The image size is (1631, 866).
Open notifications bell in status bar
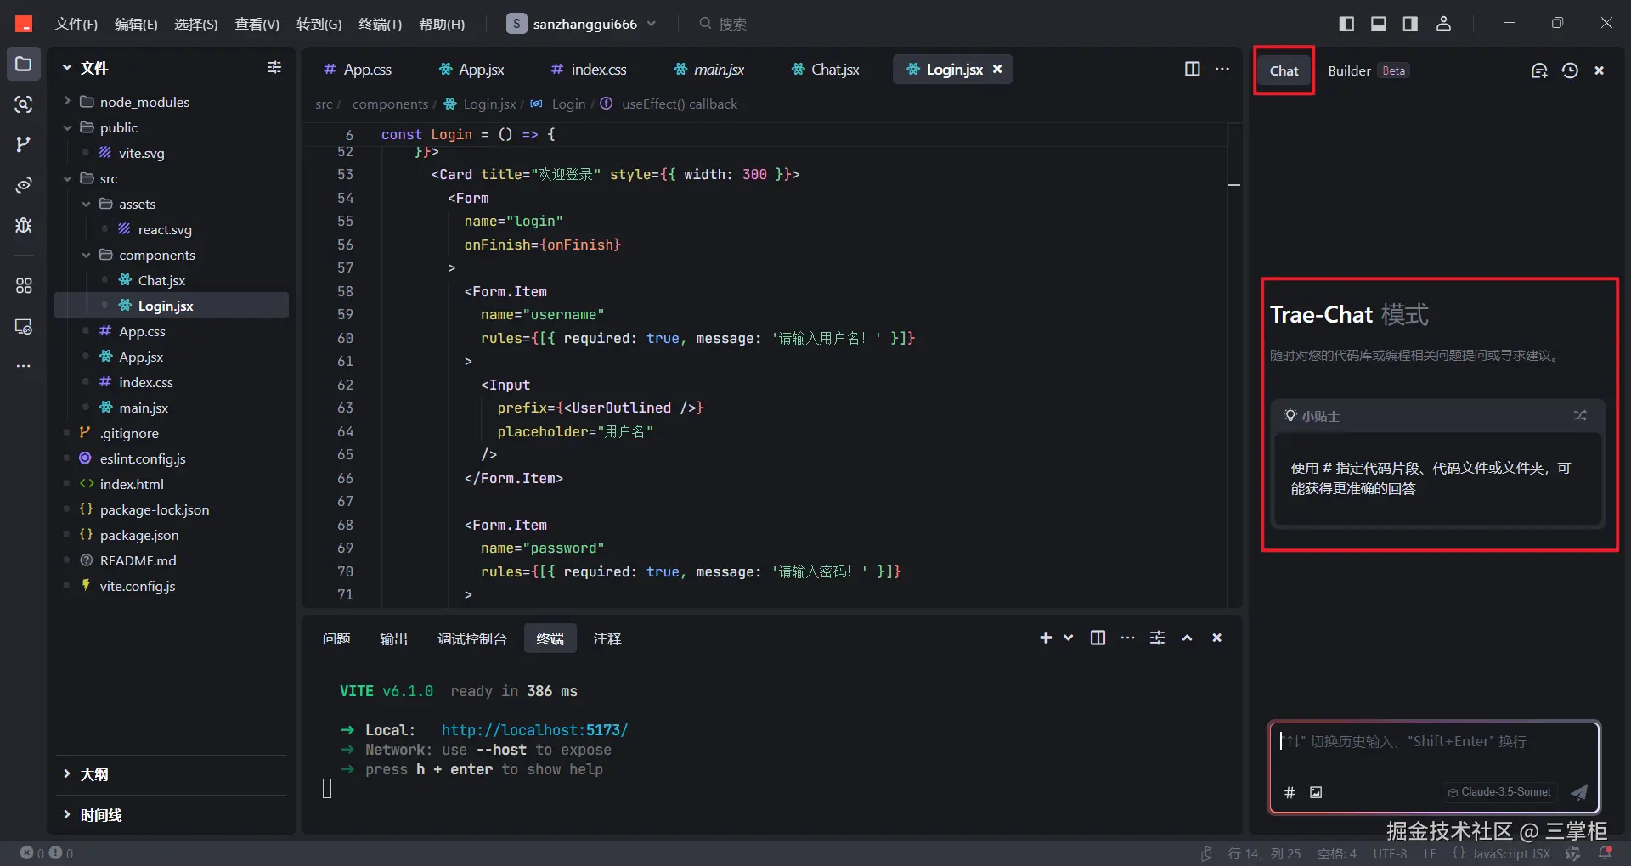point(1605,853)
